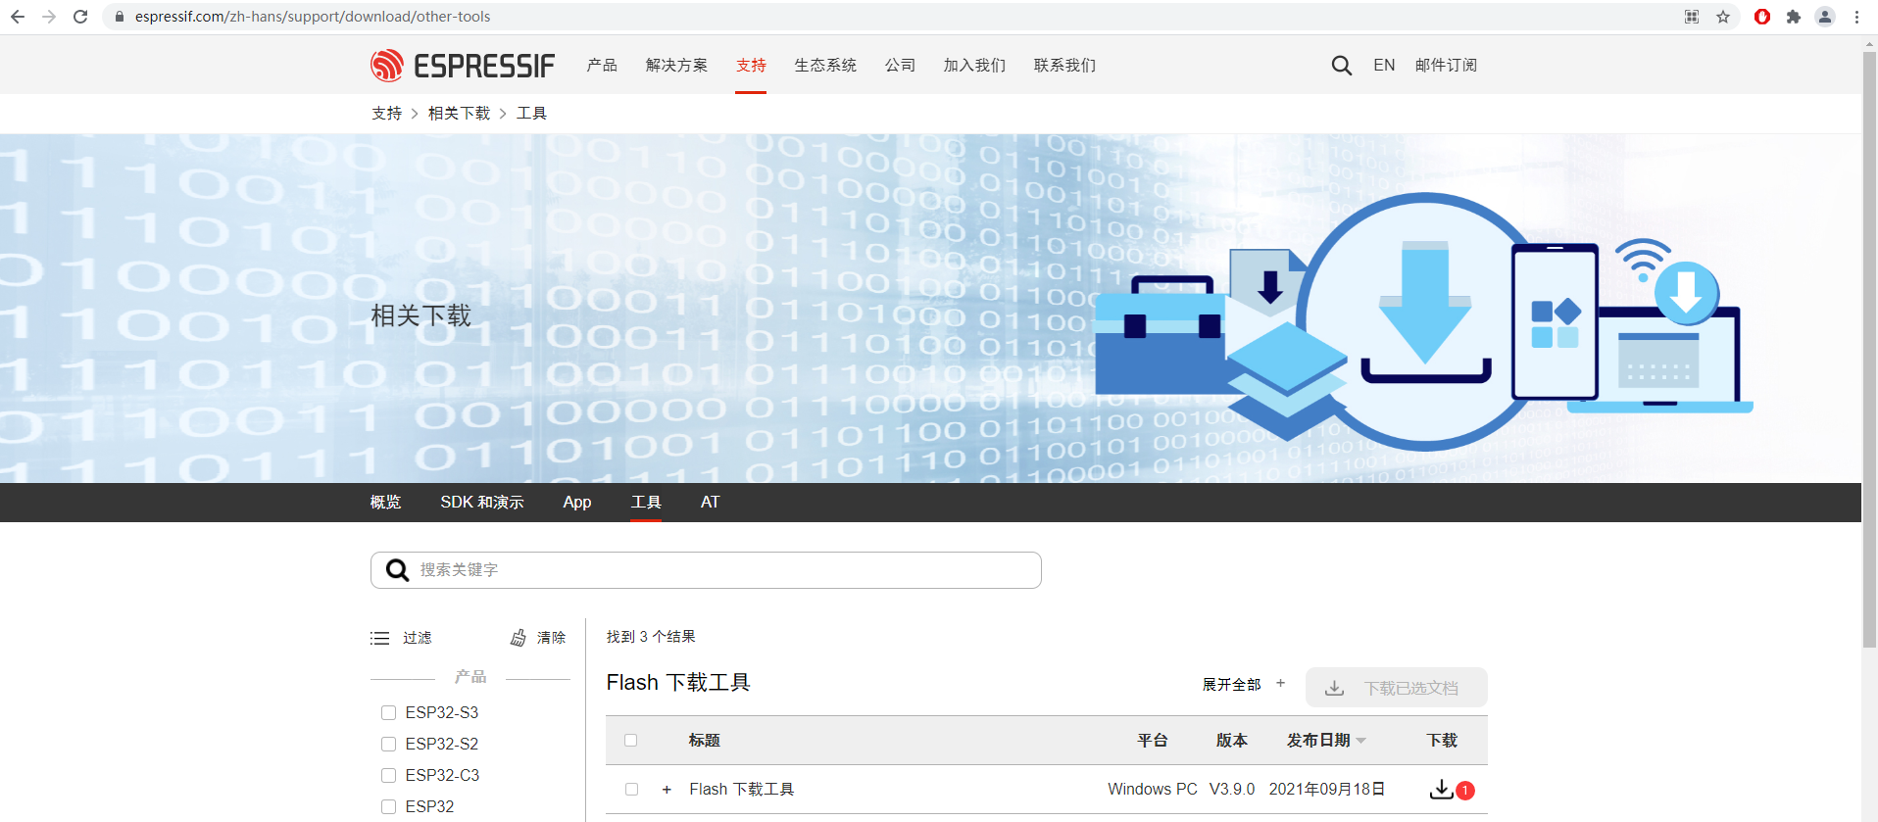1878x822 pixels.
Task: Click the 平台 column header
Action: click(x=1152, y=741)
